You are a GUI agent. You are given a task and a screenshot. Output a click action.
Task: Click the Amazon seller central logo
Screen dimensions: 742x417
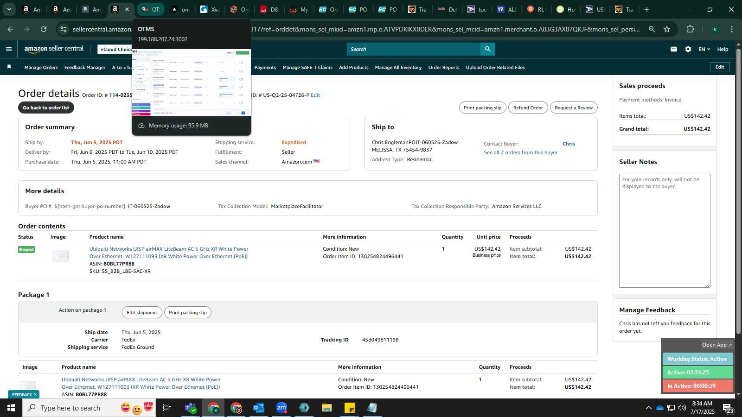pyautogui.click(x=54, y=49)
